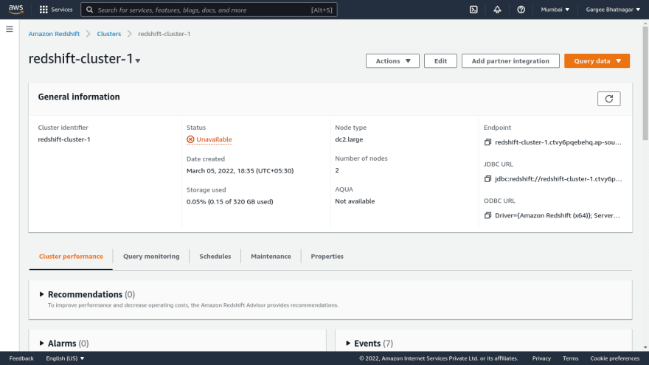Switch to the Query monitoring tab
Viewport: 649px width, 365px height.
coord(151,257)
